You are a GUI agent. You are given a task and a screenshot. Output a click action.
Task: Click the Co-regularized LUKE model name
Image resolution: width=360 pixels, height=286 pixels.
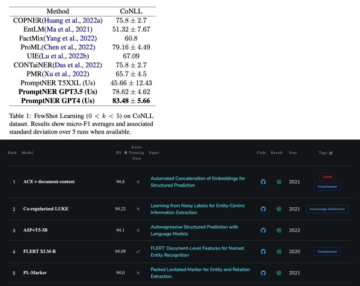click(46, 209)
